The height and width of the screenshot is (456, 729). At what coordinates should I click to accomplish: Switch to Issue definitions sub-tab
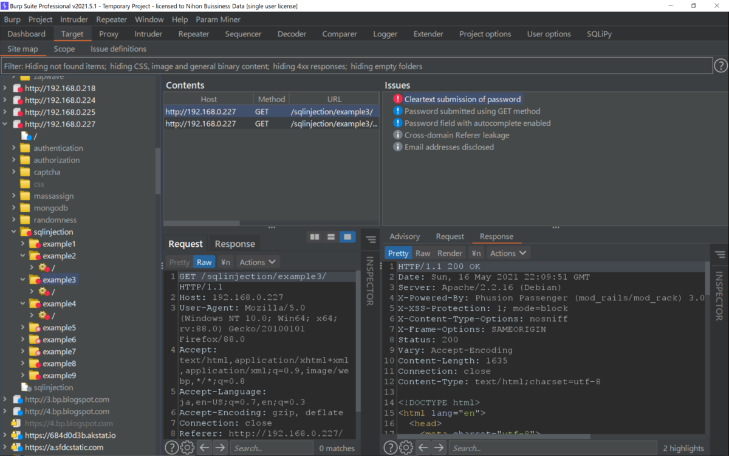[x=118, y=49]
